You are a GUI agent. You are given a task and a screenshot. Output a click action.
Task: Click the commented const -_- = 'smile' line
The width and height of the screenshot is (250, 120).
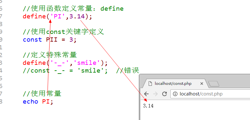click(x=65, y=71)
